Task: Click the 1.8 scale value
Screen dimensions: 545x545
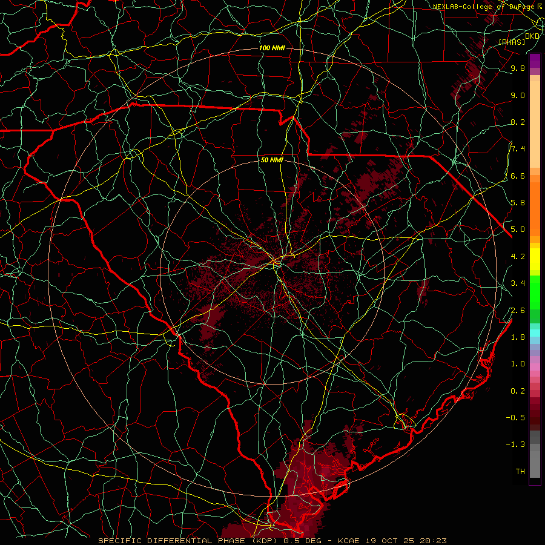Action: pyautogui.click(x=518, y=337)
